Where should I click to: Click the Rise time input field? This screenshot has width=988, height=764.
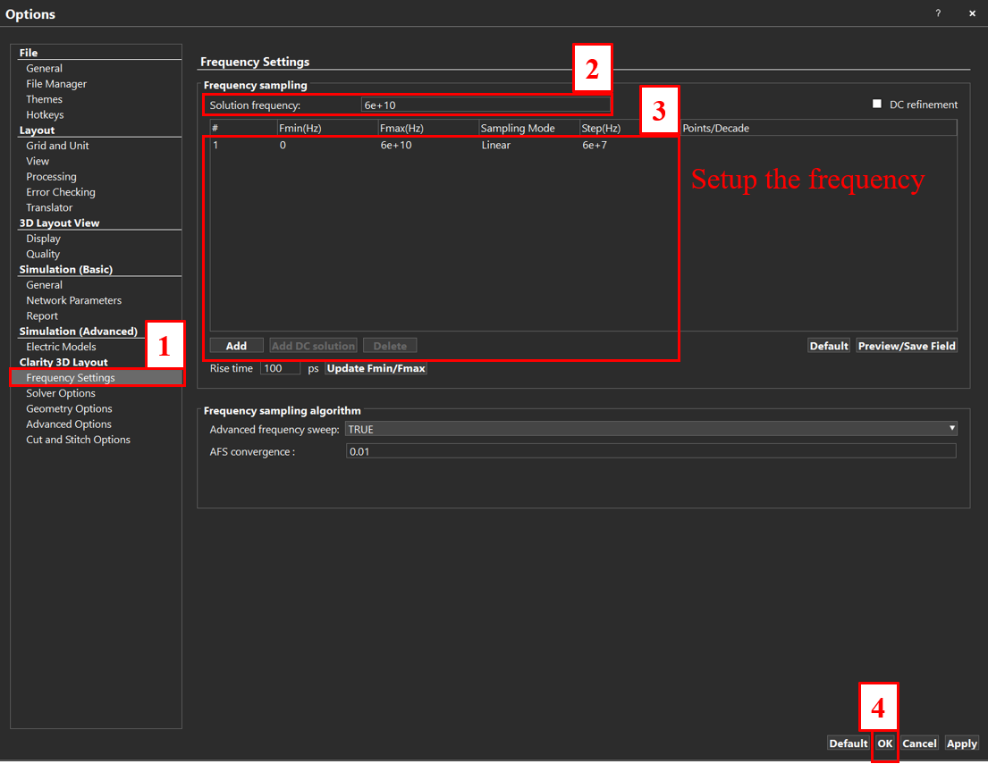pos(280,368)
